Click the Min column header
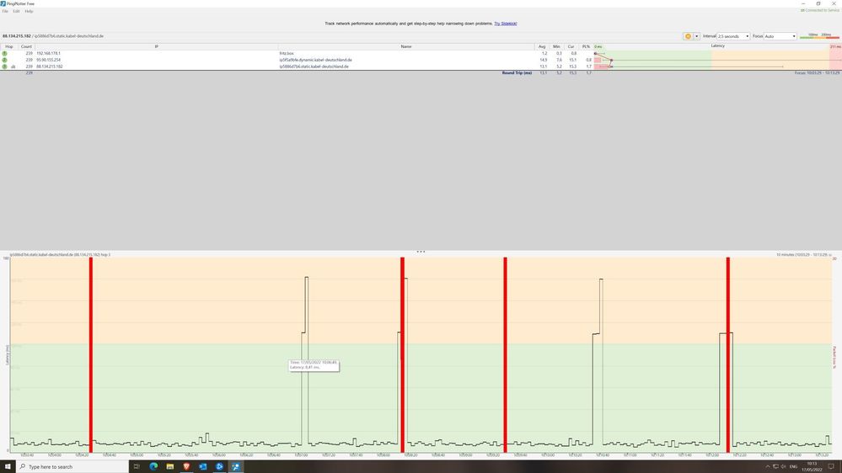The image size is (842, 473). point(556,46)
